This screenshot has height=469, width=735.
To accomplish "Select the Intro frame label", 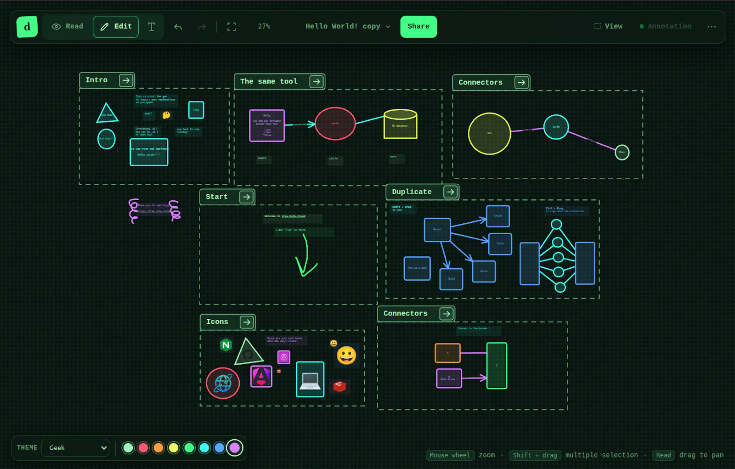I will [96, 80].
